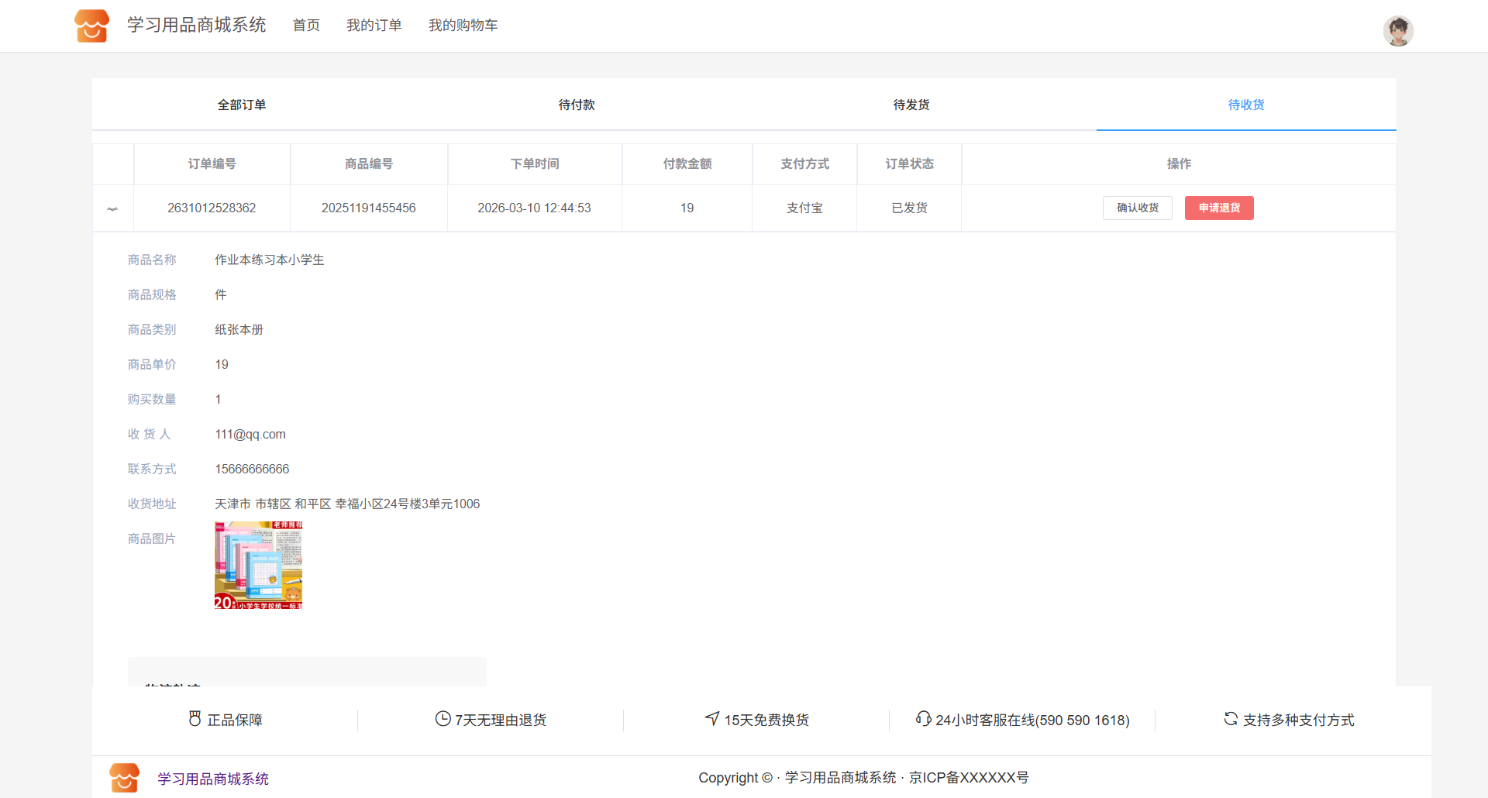Screen dimensions: 1488x798
Task: Click the headset customer service icon
Action: pyautogui.click(x=923, y=719)
